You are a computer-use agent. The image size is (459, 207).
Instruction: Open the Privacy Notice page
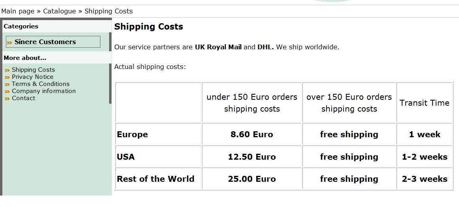tap(32, 77)
